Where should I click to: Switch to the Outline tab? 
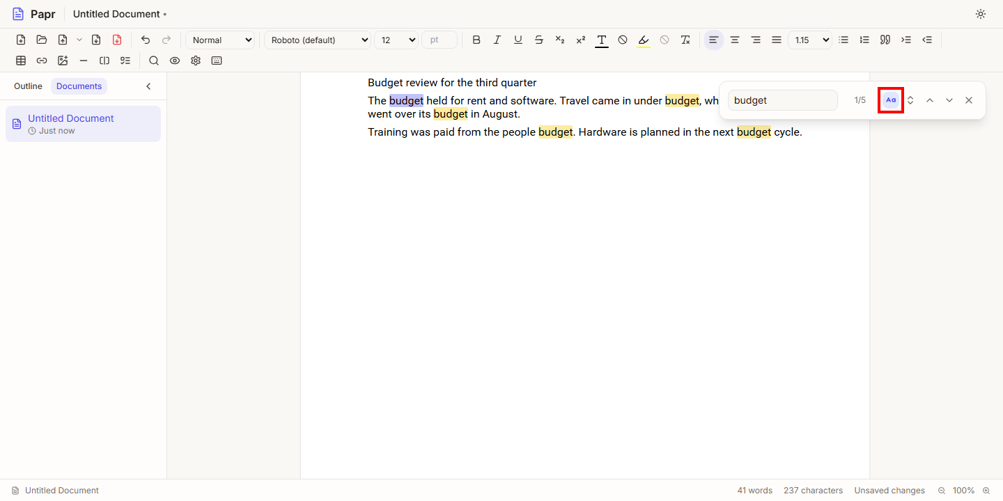pos(28,86)
